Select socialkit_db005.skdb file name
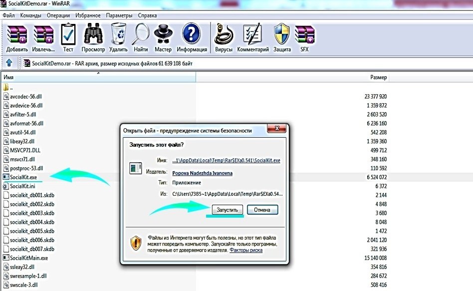The height and width of the screenshot is (291, 473). [x=32, y=231]
